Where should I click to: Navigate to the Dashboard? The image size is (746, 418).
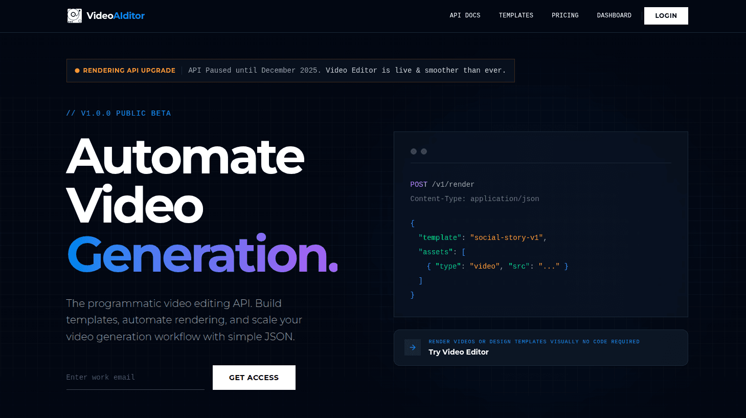point(614,15)
